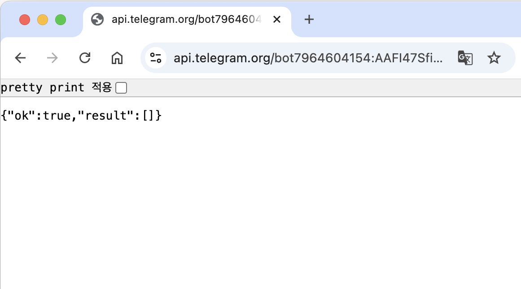
Task: Open the Google Translate page icon
Action: (465, 58)
